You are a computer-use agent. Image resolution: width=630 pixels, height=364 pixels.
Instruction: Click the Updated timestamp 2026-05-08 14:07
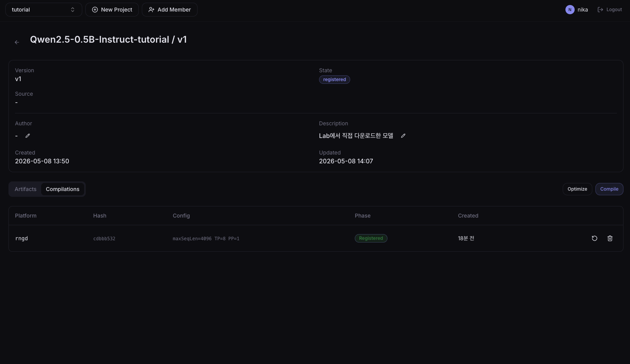tap(346, 161)
